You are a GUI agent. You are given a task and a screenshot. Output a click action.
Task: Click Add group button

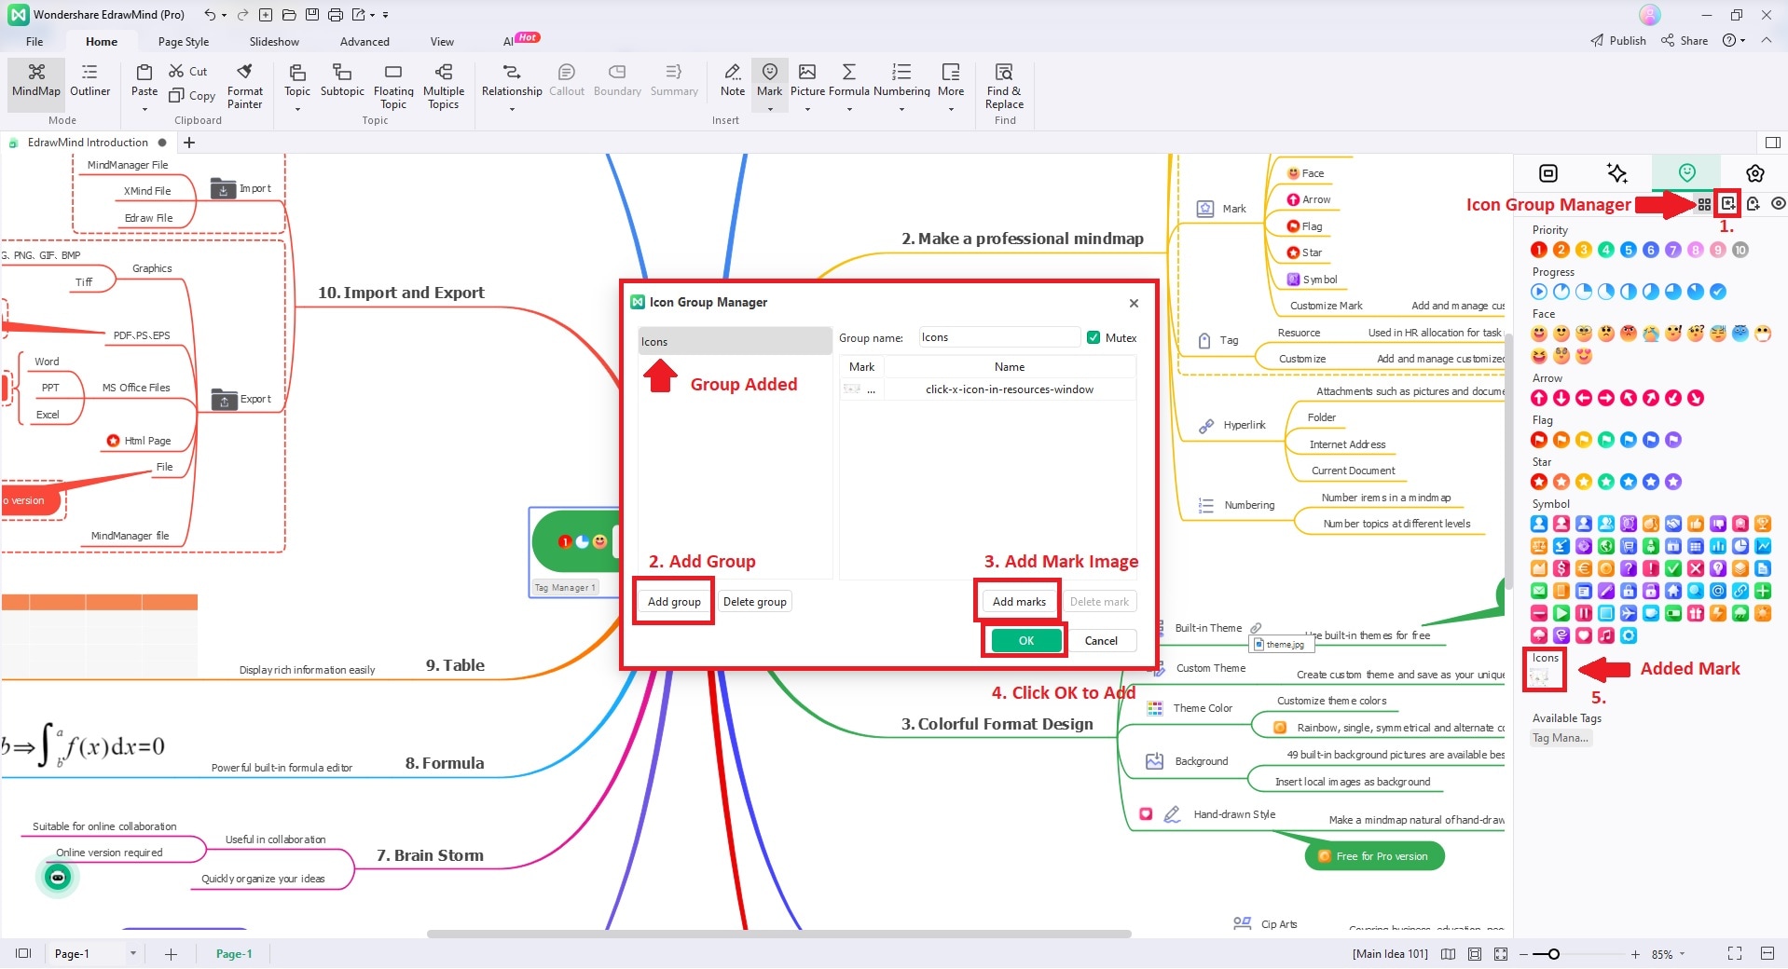pos(674,602)
